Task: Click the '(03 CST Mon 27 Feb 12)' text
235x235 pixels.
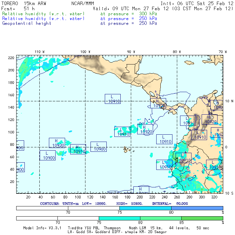Action: 203,9
